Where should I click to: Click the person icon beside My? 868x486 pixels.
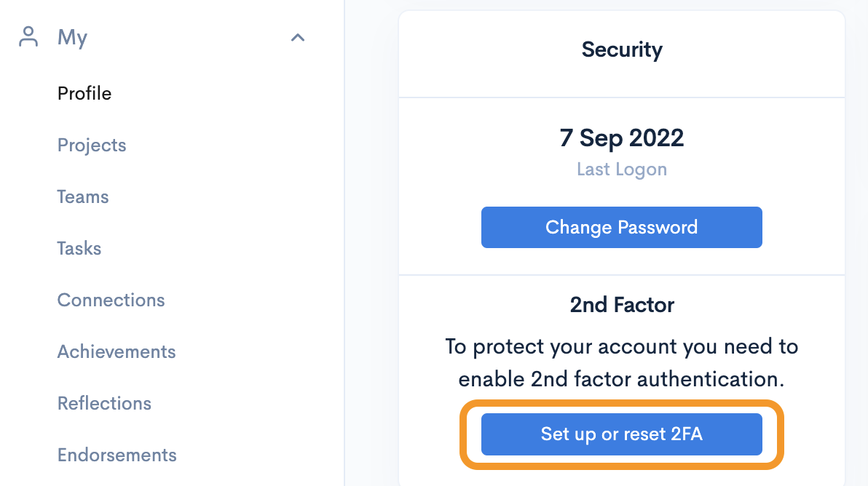click(28, 37)
